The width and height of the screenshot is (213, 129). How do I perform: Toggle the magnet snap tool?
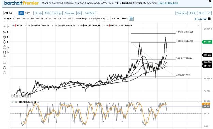pos(5,57)
